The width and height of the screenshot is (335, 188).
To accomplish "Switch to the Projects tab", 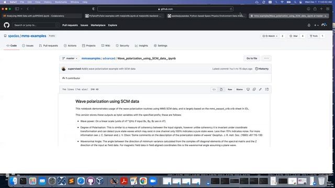I will click(89, 45).
